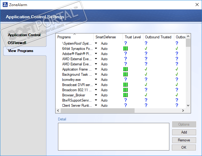This screenshot has width=202, height=156.
Task: Click the Trust Level icon for 64-bit Synaptics row
Action: 125,49
